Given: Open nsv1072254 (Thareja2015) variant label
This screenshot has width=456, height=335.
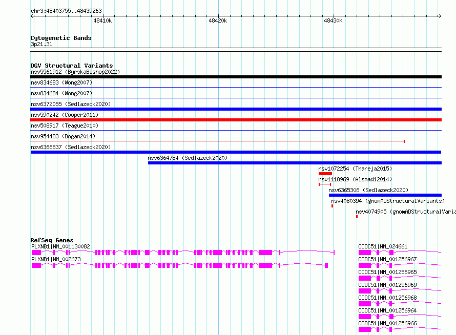Looking at the screenshot, I should pos(355,169).
